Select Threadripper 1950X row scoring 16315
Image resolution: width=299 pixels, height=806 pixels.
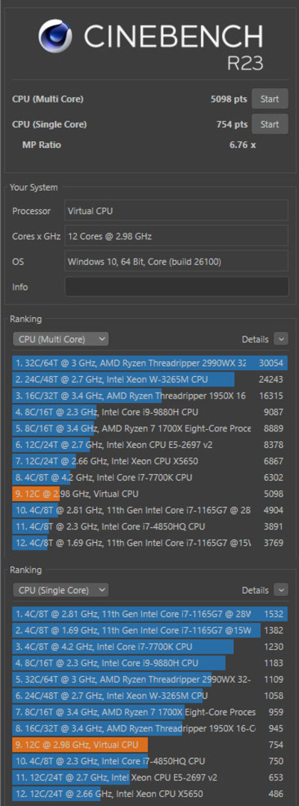149,396
